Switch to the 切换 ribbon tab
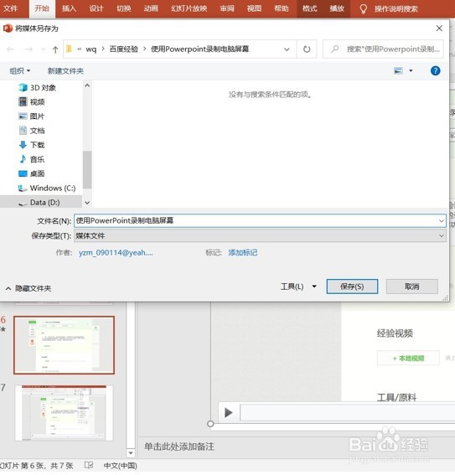The height and width of the screenshot is (475, 455). pyautogui.click(x=124, y=8)
